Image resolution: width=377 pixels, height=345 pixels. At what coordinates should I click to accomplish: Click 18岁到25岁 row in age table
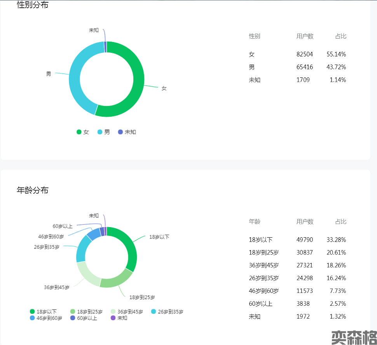[297, 252]
